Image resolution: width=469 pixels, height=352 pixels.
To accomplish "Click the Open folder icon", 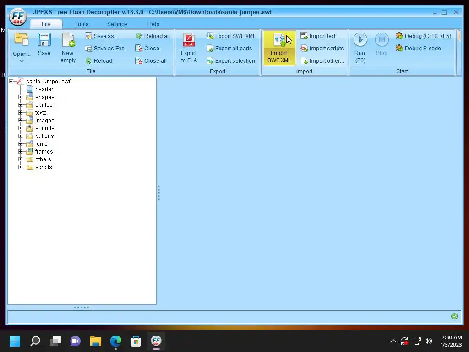I will pos(22,40).
